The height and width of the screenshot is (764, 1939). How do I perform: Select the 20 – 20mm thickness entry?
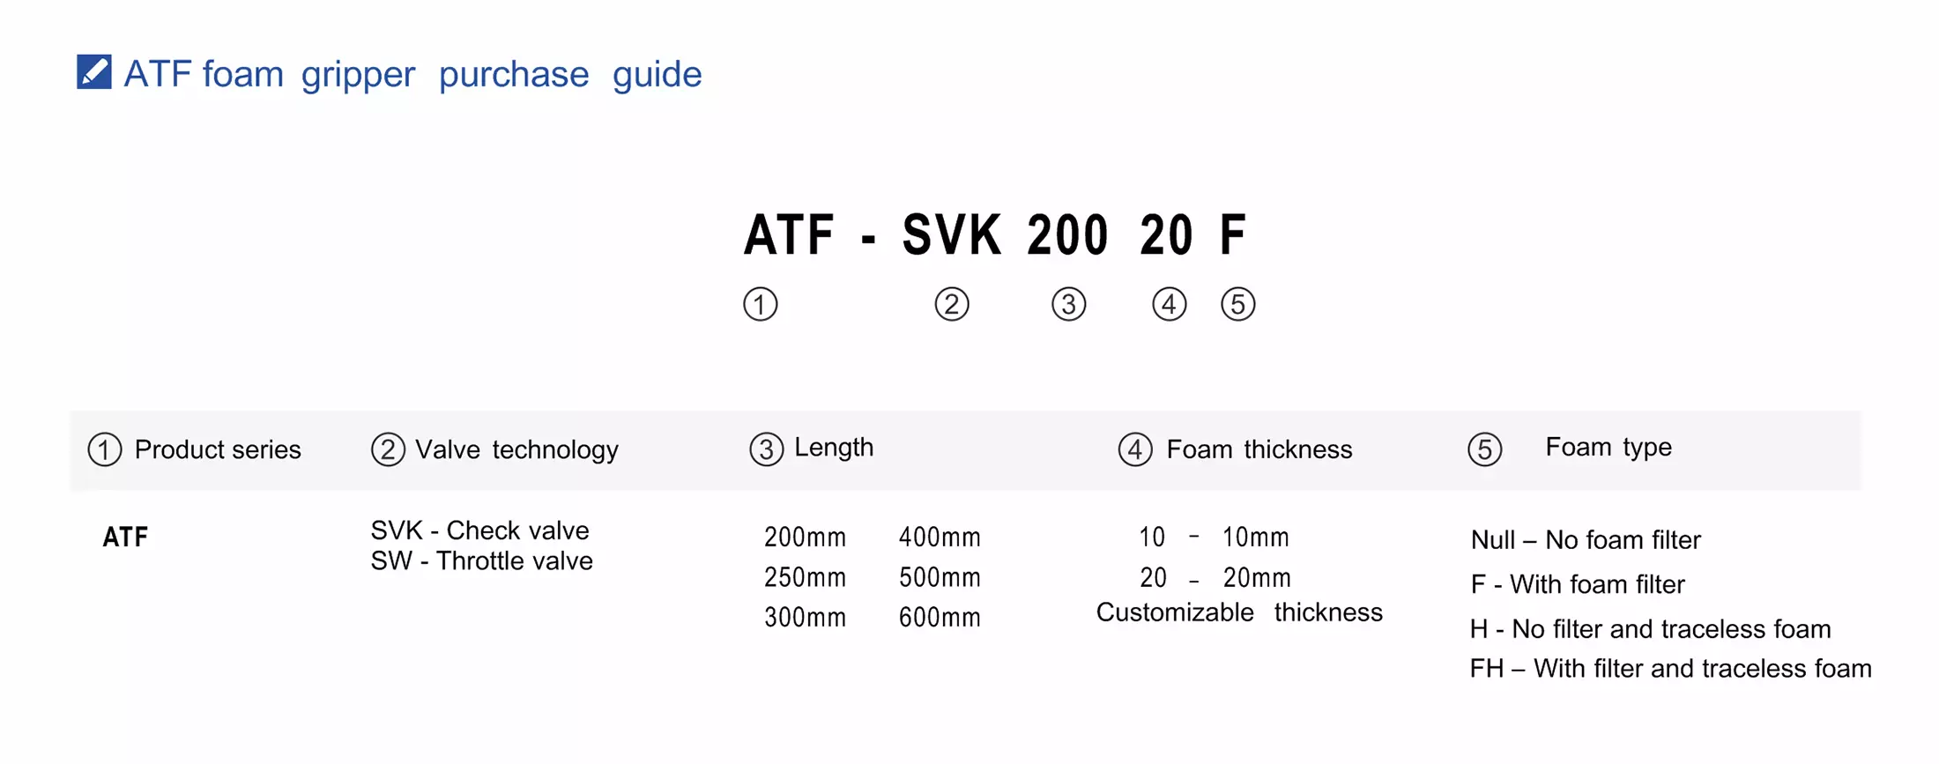(x=1215, y=578)
